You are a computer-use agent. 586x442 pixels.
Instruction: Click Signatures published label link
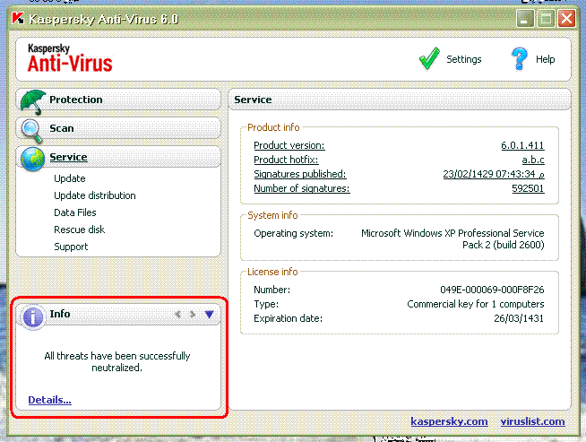[x=300, y=174]
